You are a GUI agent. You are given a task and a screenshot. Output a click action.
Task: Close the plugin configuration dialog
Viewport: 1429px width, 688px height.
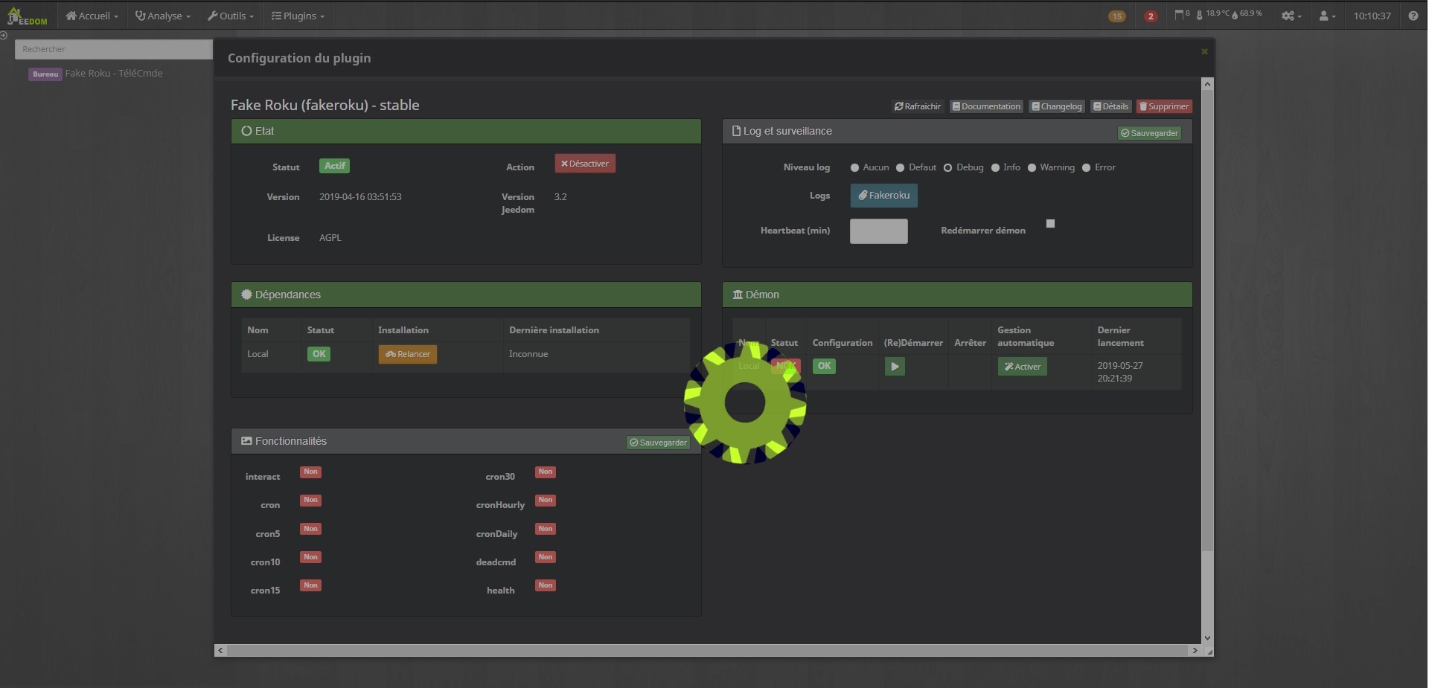1203,51
